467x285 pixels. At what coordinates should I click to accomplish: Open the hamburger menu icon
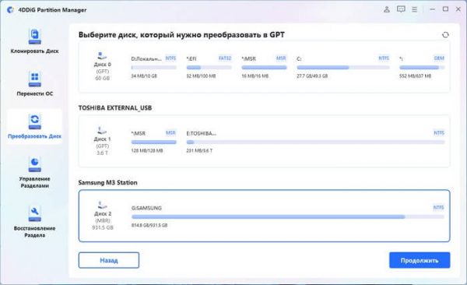tap(414, 9)
